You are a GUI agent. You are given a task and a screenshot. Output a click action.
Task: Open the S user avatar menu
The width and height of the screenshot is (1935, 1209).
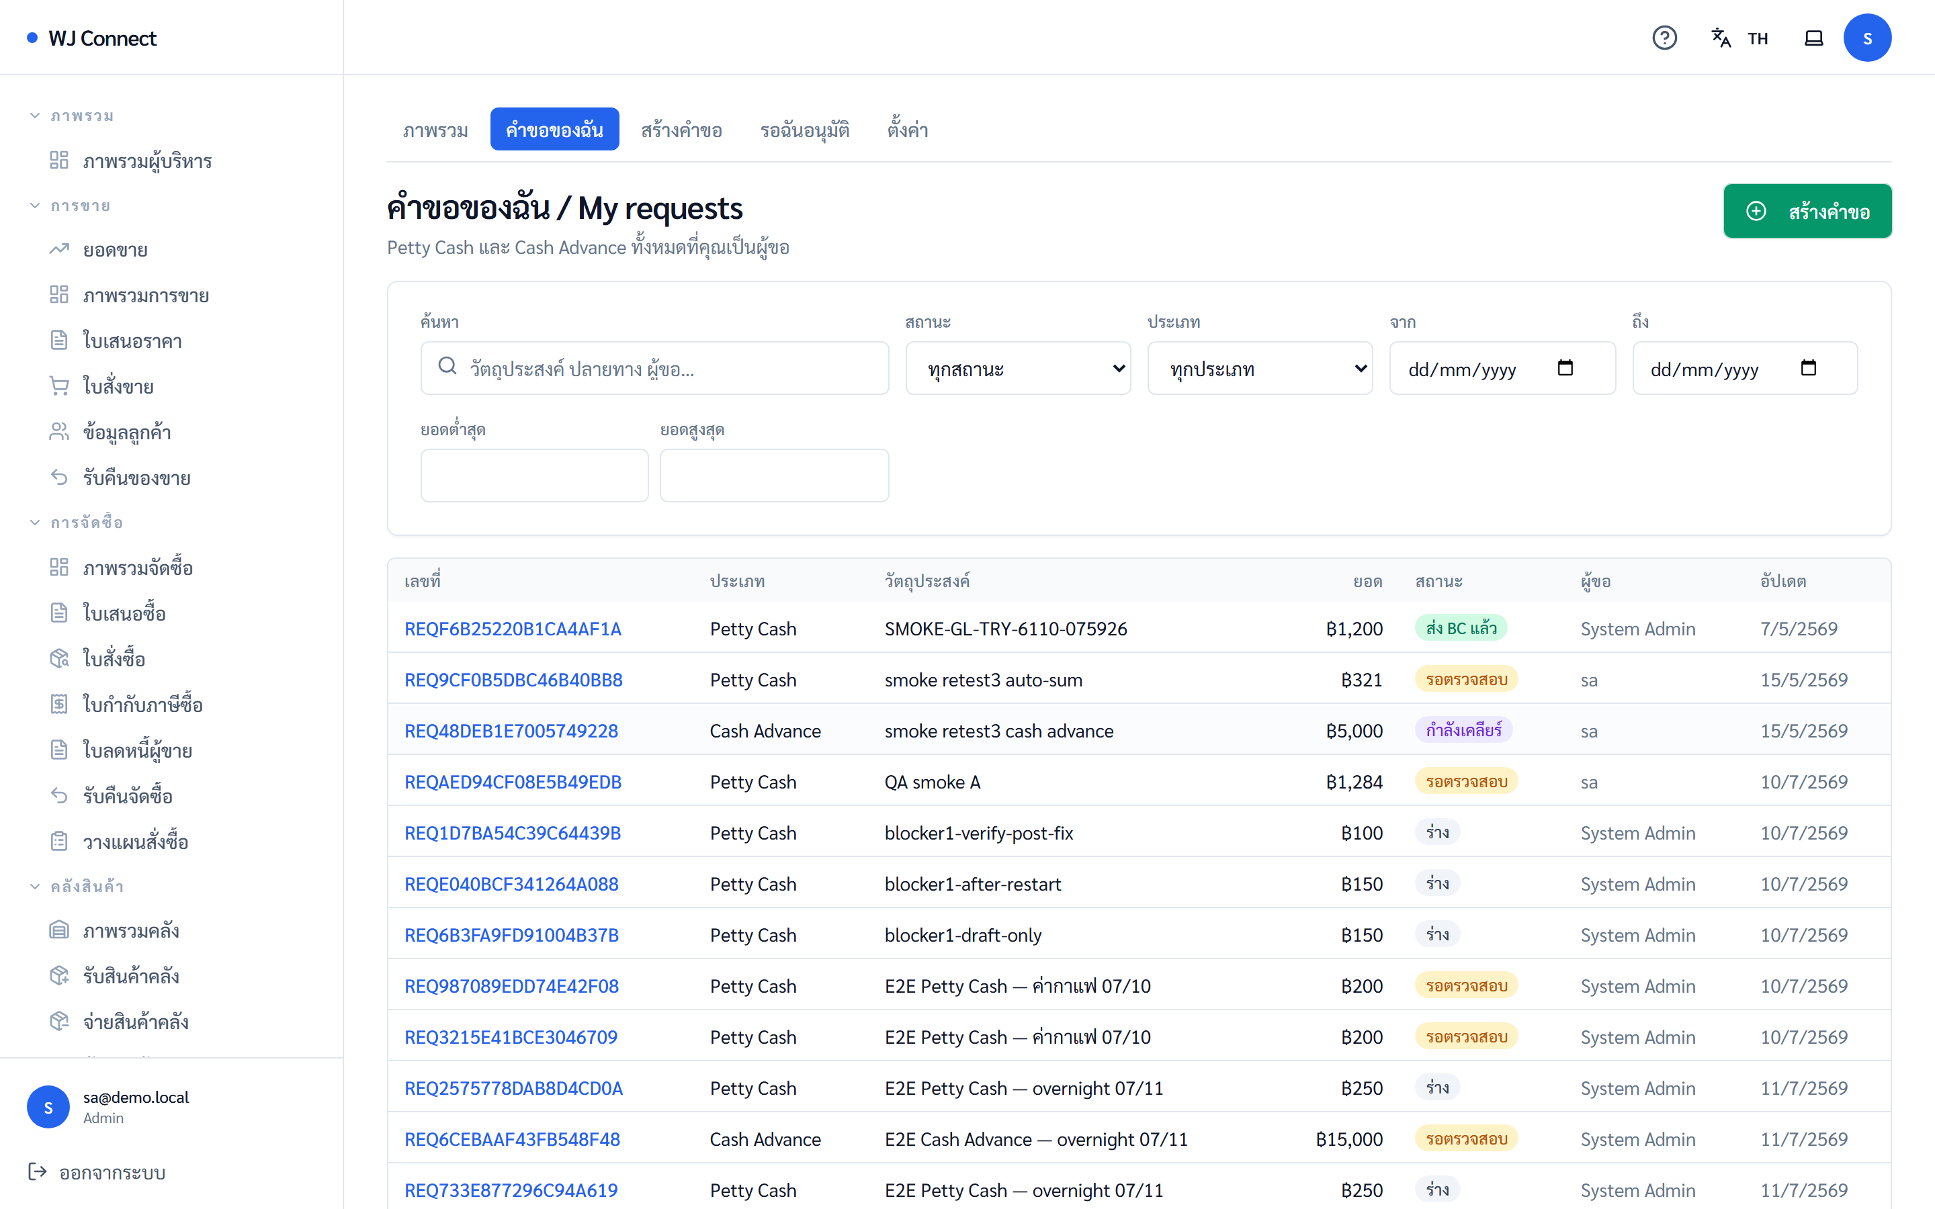[1867, 38]
